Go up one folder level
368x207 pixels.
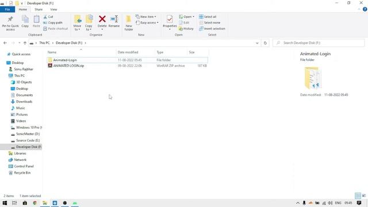[x=25, y=43]
